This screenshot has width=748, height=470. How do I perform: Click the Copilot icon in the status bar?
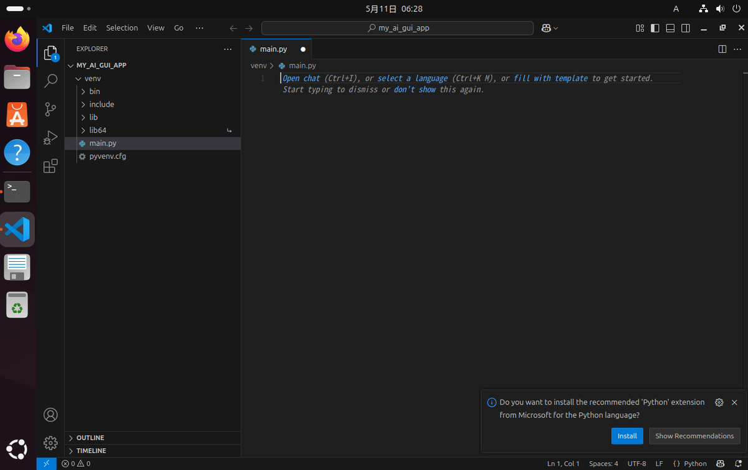click(x=721, y=464)
